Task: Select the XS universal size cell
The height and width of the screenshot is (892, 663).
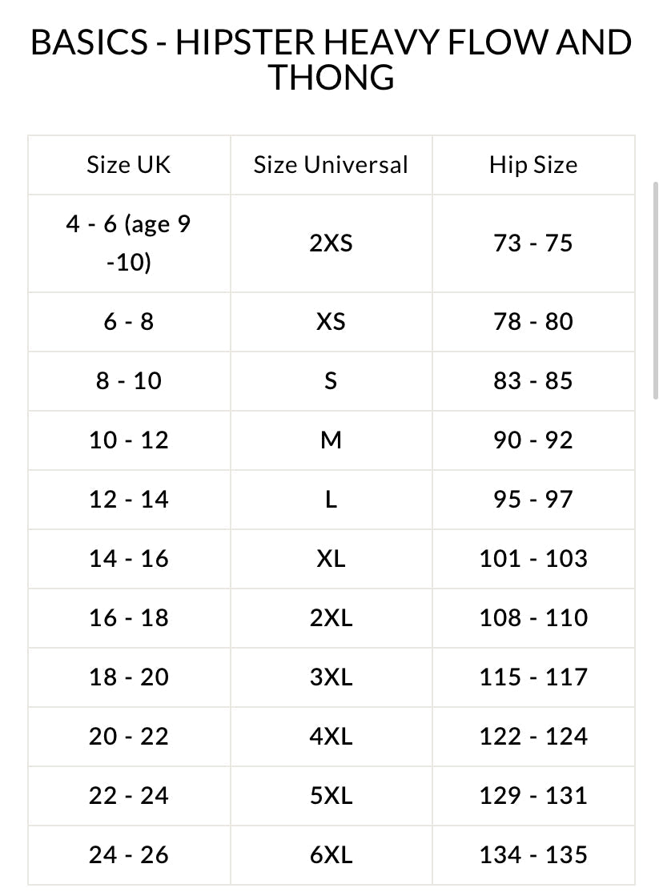Action: pos(331,321)
